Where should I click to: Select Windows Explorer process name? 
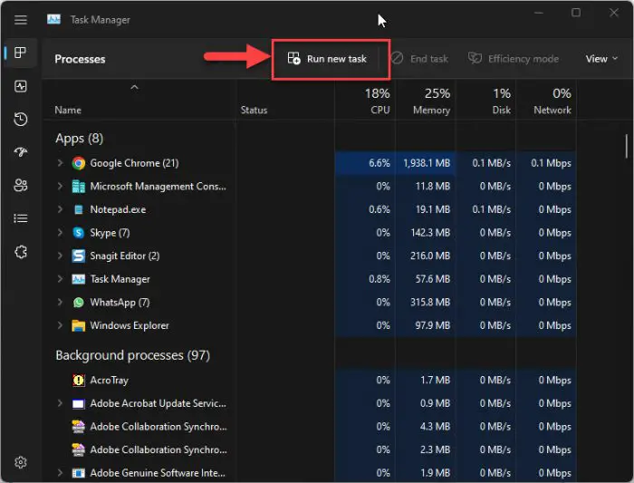click(130, 325)
